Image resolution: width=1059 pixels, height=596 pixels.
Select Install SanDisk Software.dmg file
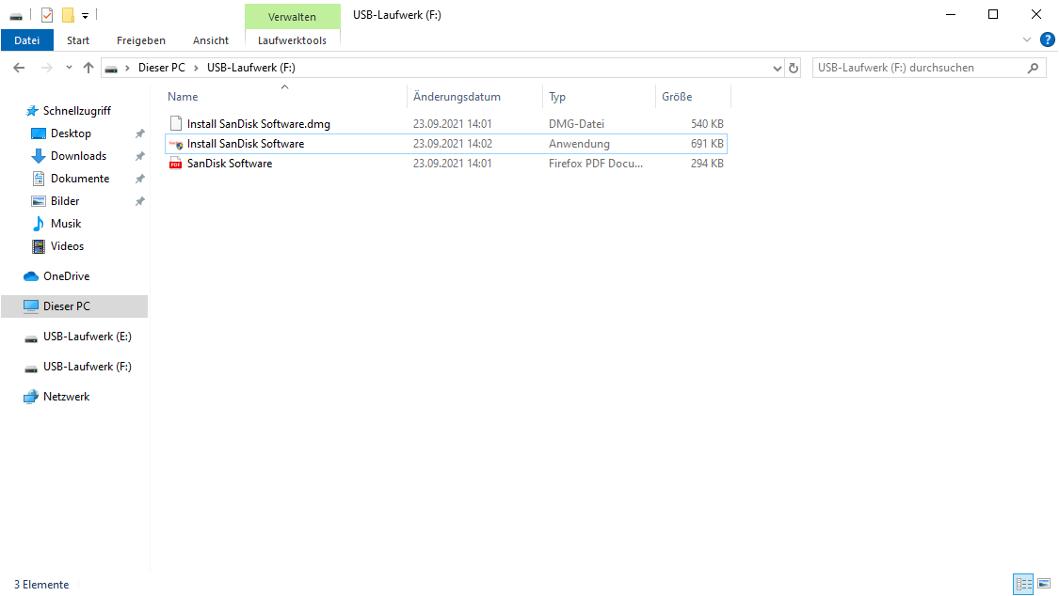(446, 124)
